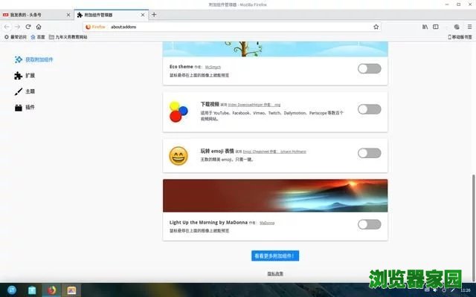
Task: Click the blue see more add-ons button
Action: pyautogui.click(x=275, y=256)
